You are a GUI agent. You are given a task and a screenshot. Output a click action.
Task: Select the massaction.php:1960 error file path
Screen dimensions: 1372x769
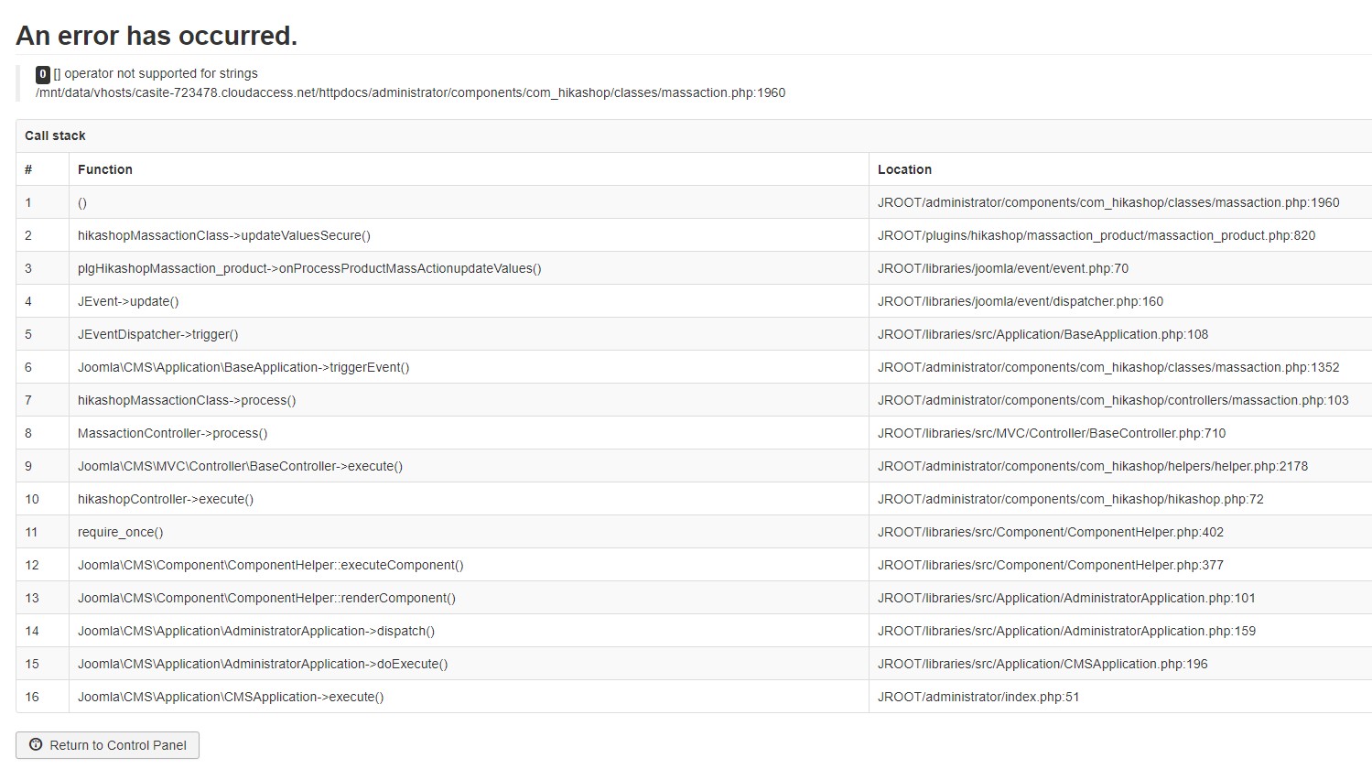coord(410,92)
